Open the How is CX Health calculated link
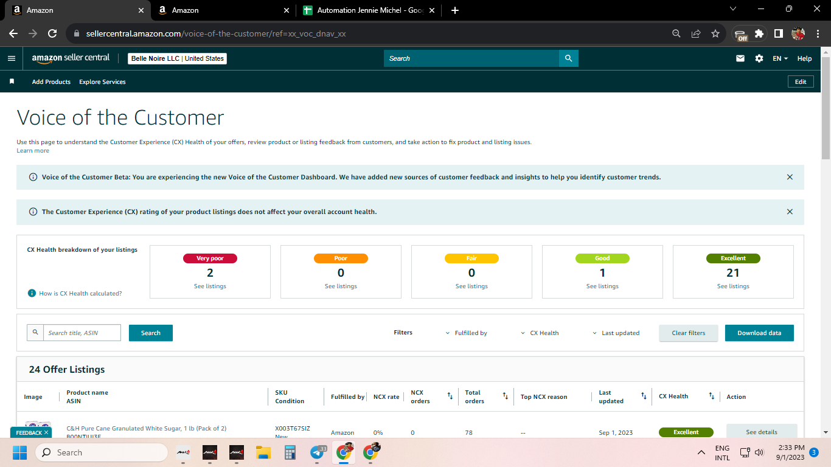The width and height of the screenshot is (831, 467). point(80,293)
